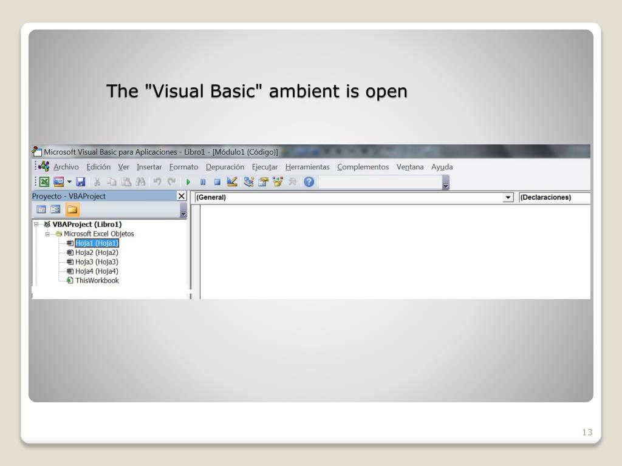
Task: Open the Object Browser toolbar icon
Action: pos(278,182)
